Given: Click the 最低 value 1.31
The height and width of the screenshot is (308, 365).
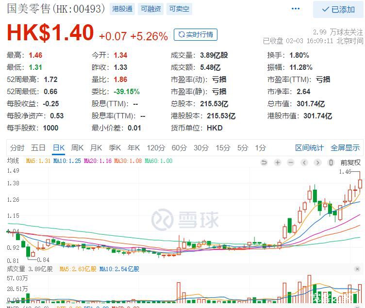Looking at the screenshot, I should (x=35, y=67).
